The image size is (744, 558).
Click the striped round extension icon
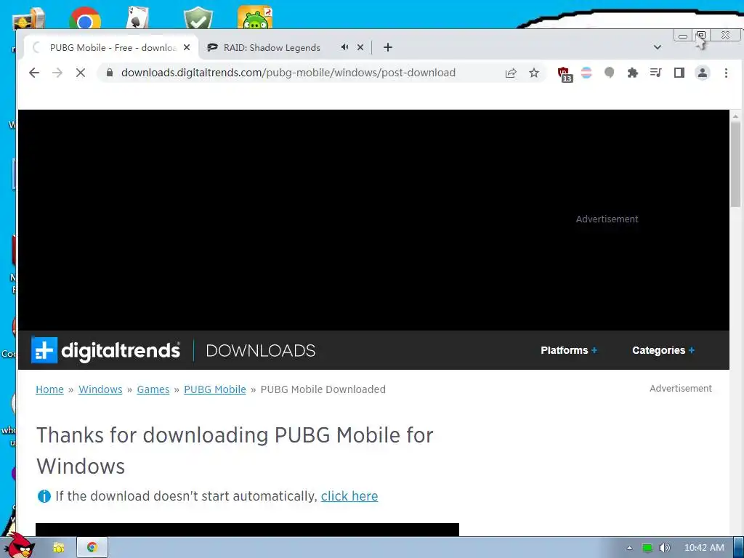(586, 73)
